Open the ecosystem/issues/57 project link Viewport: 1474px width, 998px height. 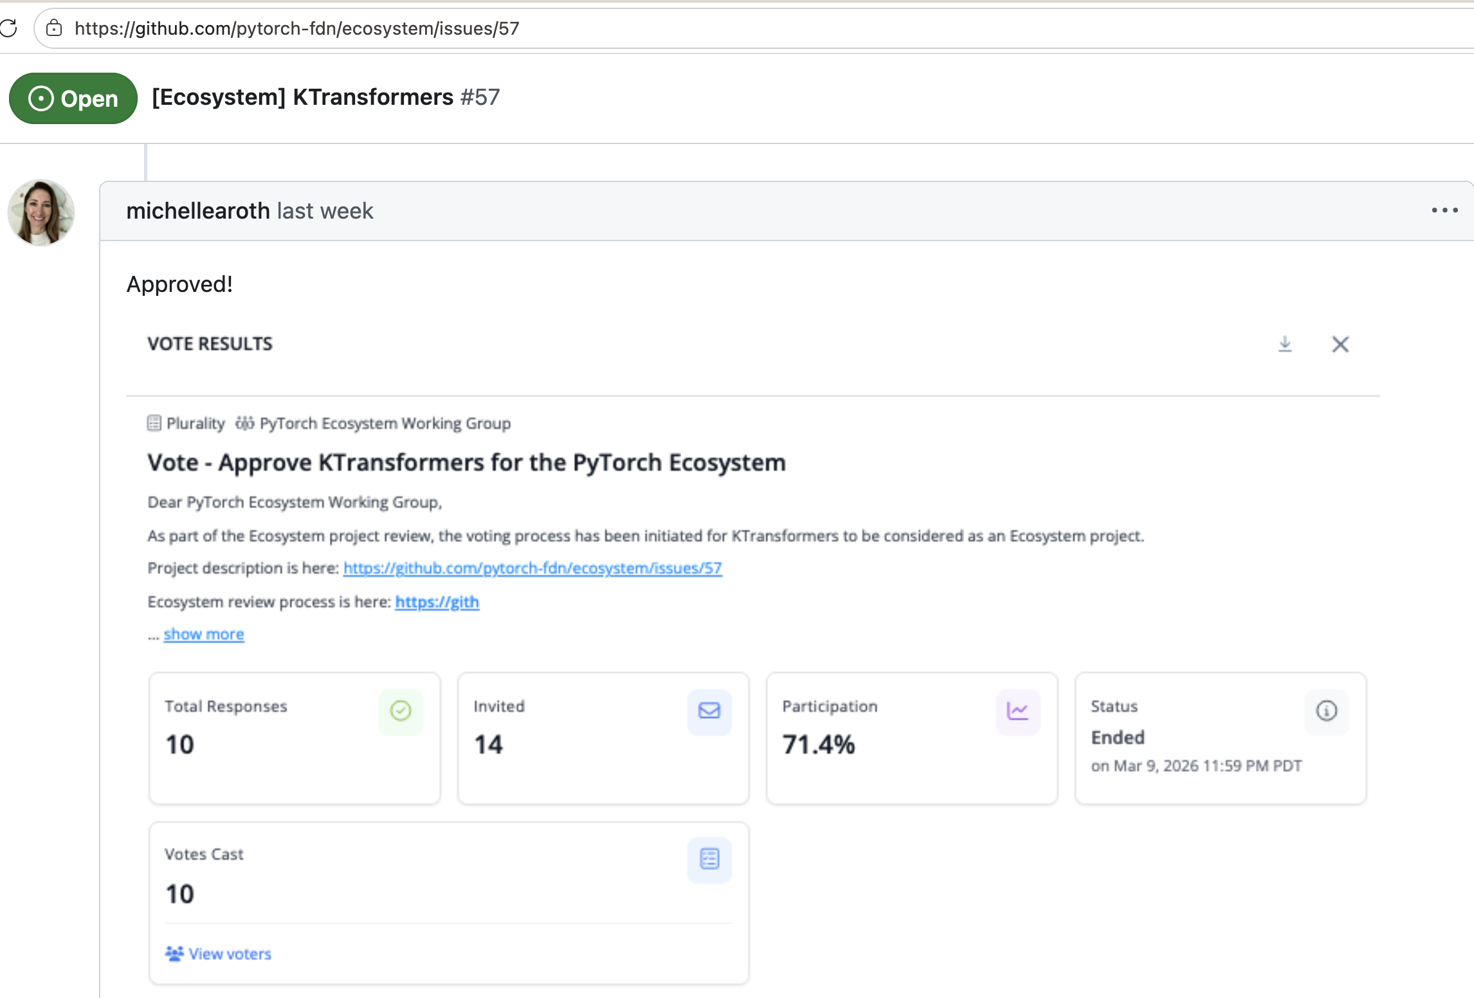tap(532, 568)
